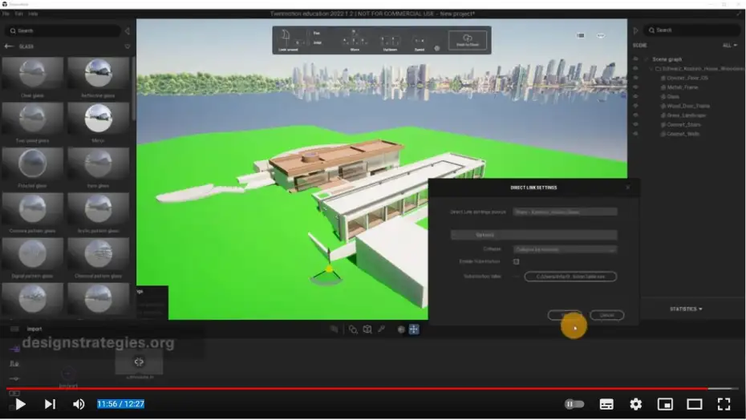Open the Edit menu
This screenshot has height=420, width=746.
(18, 14)
